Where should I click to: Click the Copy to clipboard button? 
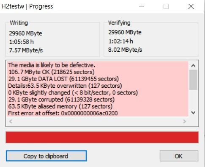click(x=46, y=156)
